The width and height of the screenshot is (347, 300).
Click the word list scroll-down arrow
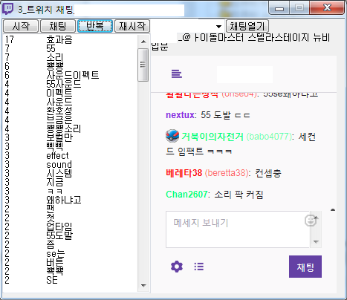coord(143,286)
